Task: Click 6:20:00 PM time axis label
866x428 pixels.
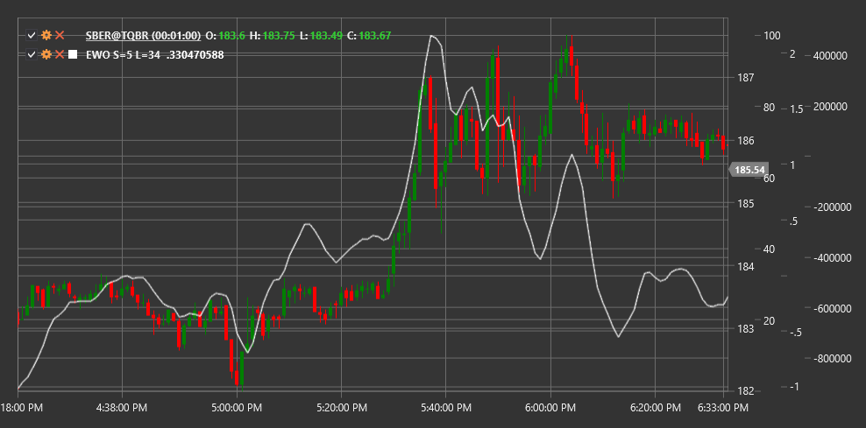Action: (655, 408)
